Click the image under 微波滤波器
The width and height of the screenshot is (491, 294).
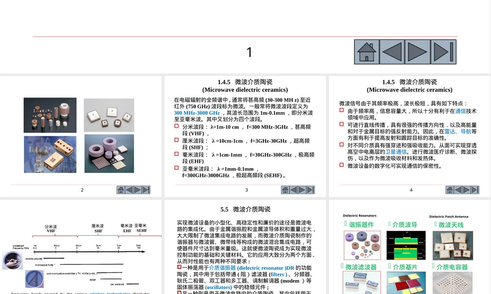point(362,282)
